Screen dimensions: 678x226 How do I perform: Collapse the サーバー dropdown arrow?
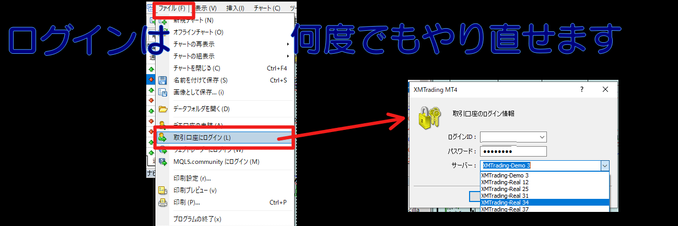604,165
